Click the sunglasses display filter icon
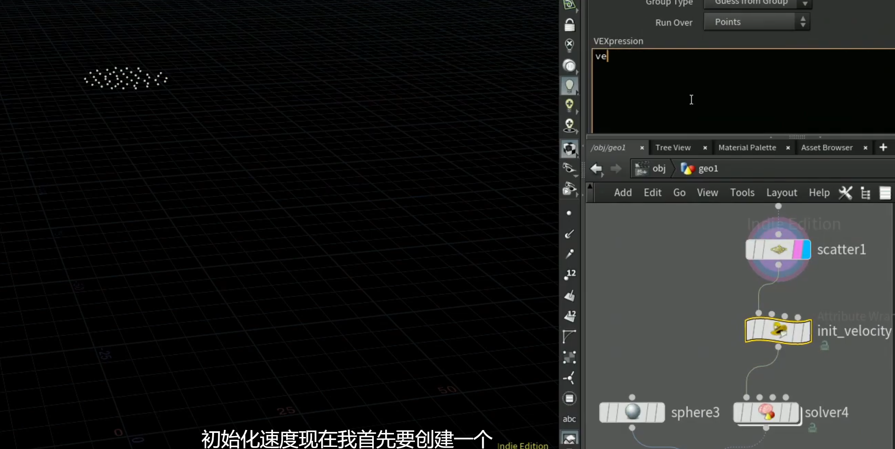Image resolution: width=895 pixels, height=449 pixels. click(569, 168)
